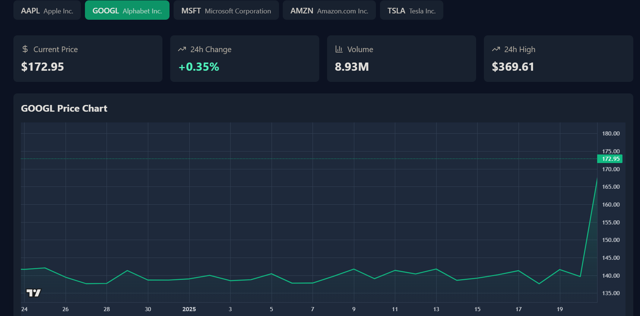Open the AMZN Amazon.com Inc. tab

point(329,10)
